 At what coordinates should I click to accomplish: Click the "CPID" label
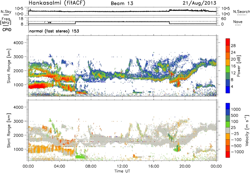[x=7, y=30]
